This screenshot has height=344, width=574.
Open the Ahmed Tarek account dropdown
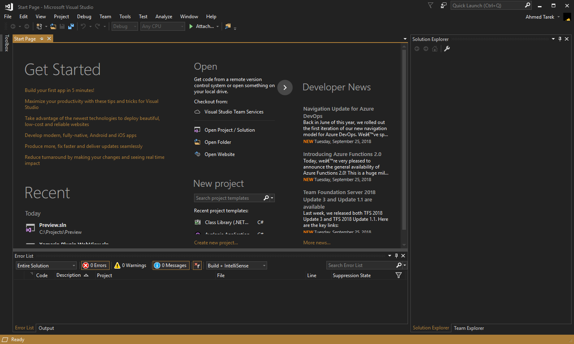(x=559, y=17)
